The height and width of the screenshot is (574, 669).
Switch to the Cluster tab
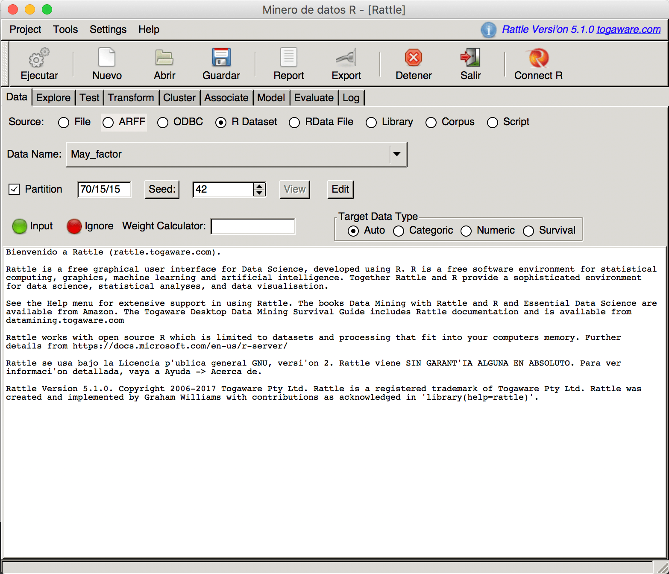[x=179, y=97]
